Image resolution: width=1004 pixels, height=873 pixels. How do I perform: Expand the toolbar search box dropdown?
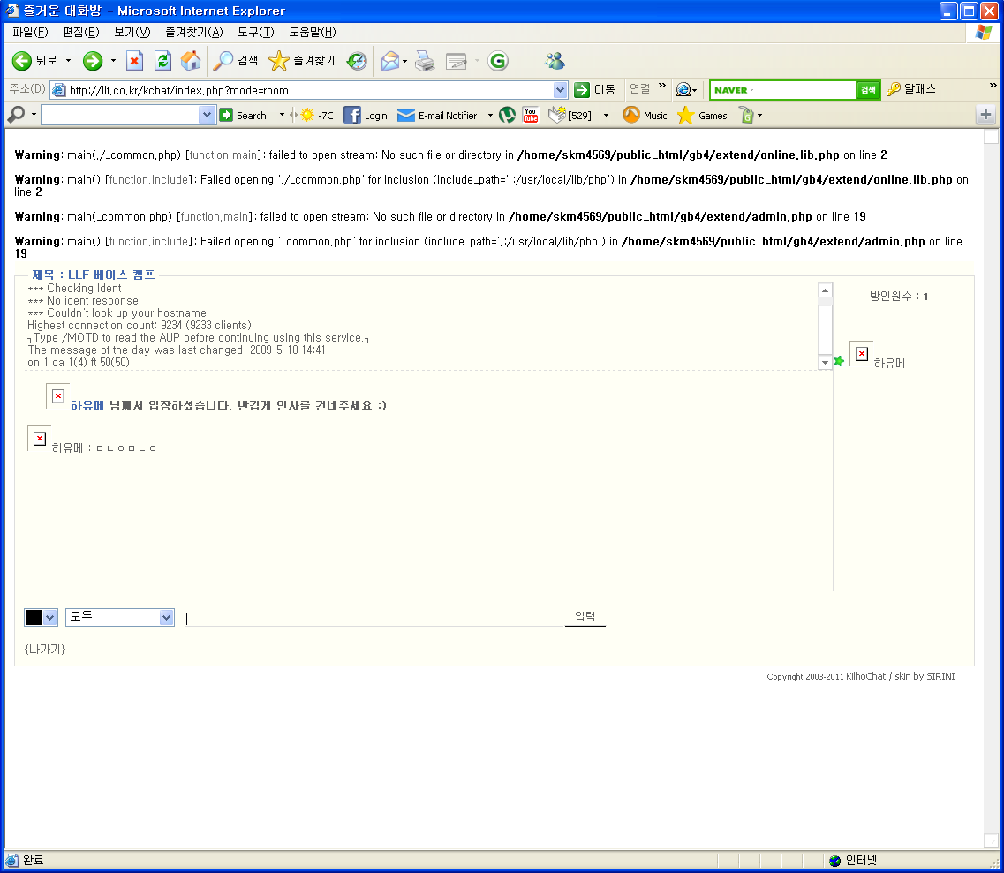tap(207, 115)
